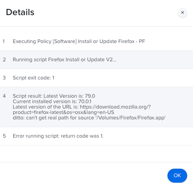Viewport: 193px width, 183px height.
Task: Close the Details dialog with X icon
Action: [x=183, y=12]
